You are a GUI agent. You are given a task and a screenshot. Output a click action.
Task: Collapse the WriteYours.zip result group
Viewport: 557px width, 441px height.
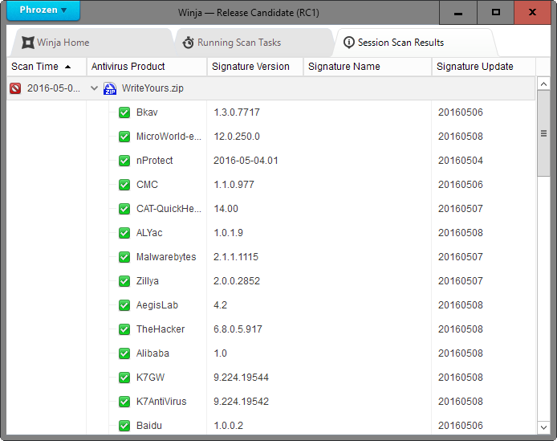pos(94,88)
